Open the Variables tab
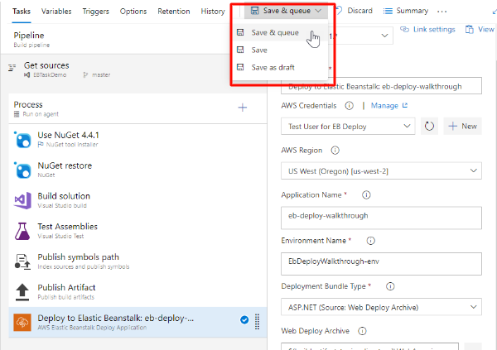The width and height of the screenshot is (497, 350). pos(56,12)
